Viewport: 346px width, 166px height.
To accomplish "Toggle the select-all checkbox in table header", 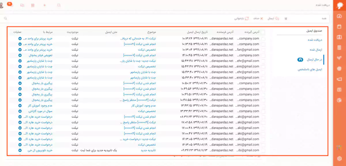I will tap(263, 32).
